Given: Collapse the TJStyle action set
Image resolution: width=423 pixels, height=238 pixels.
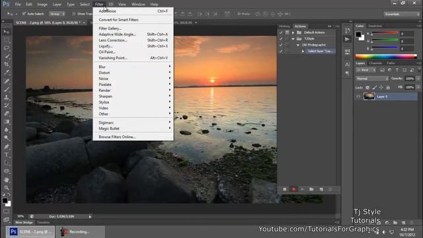Looking at the screenshot, I should pos(293,38).
